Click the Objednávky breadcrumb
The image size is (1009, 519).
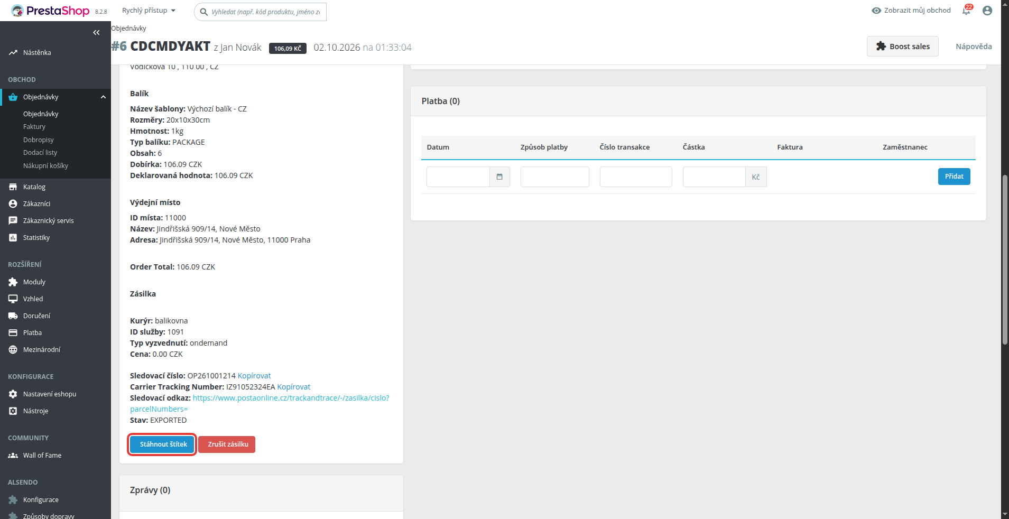point(128,29)
